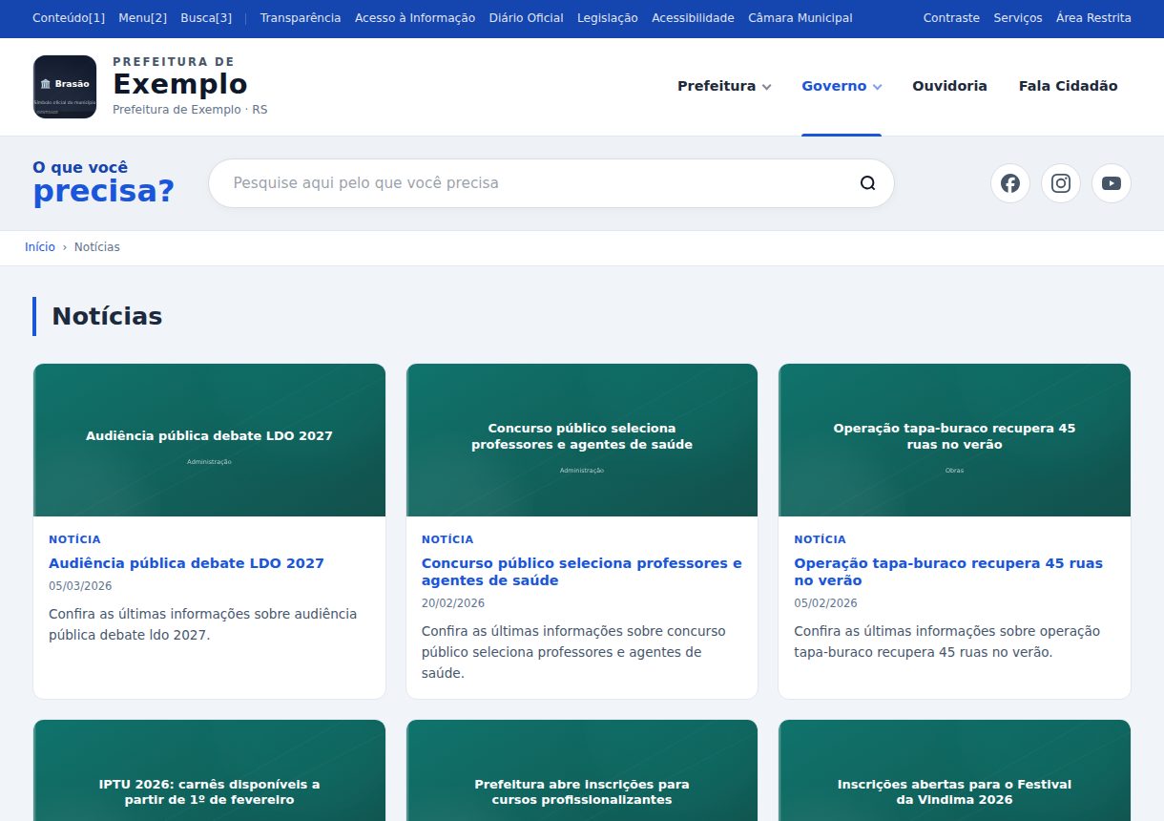Open Área Restrita link
Viewport: 1164px width, 821px height.
click(1093, 18)
